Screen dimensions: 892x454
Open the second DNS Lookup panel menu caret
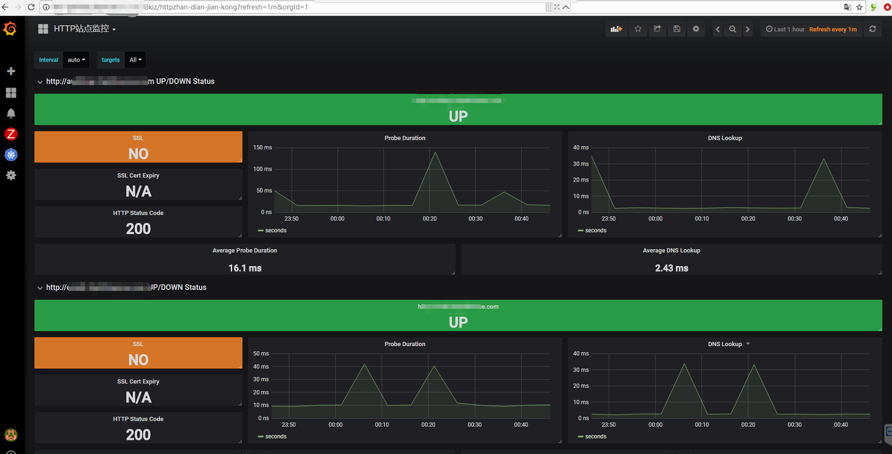pyautogui.click(x=748, y=344)
